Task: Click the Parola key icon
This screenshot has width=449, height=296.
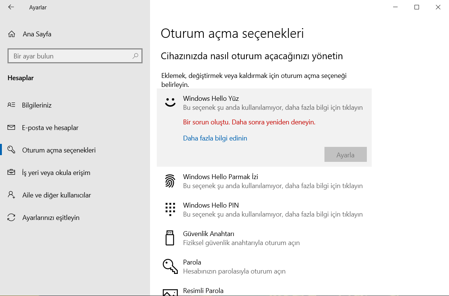Action: (170, 266)
